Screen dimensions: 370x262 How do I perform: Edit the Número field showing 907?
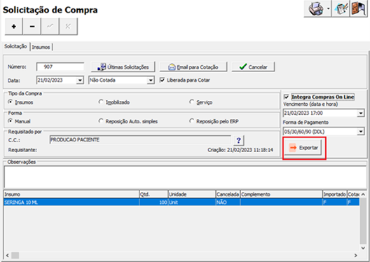[60, 67]
